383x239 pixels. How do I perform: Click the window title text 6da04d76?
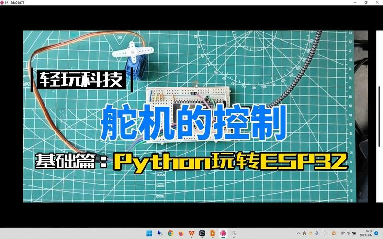pos(17,3)
